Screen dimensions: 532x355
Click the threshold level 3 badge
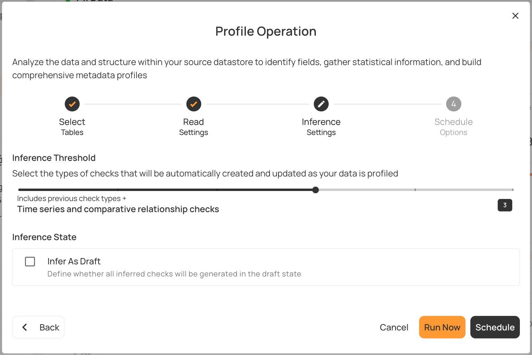(x=505, y=205)
